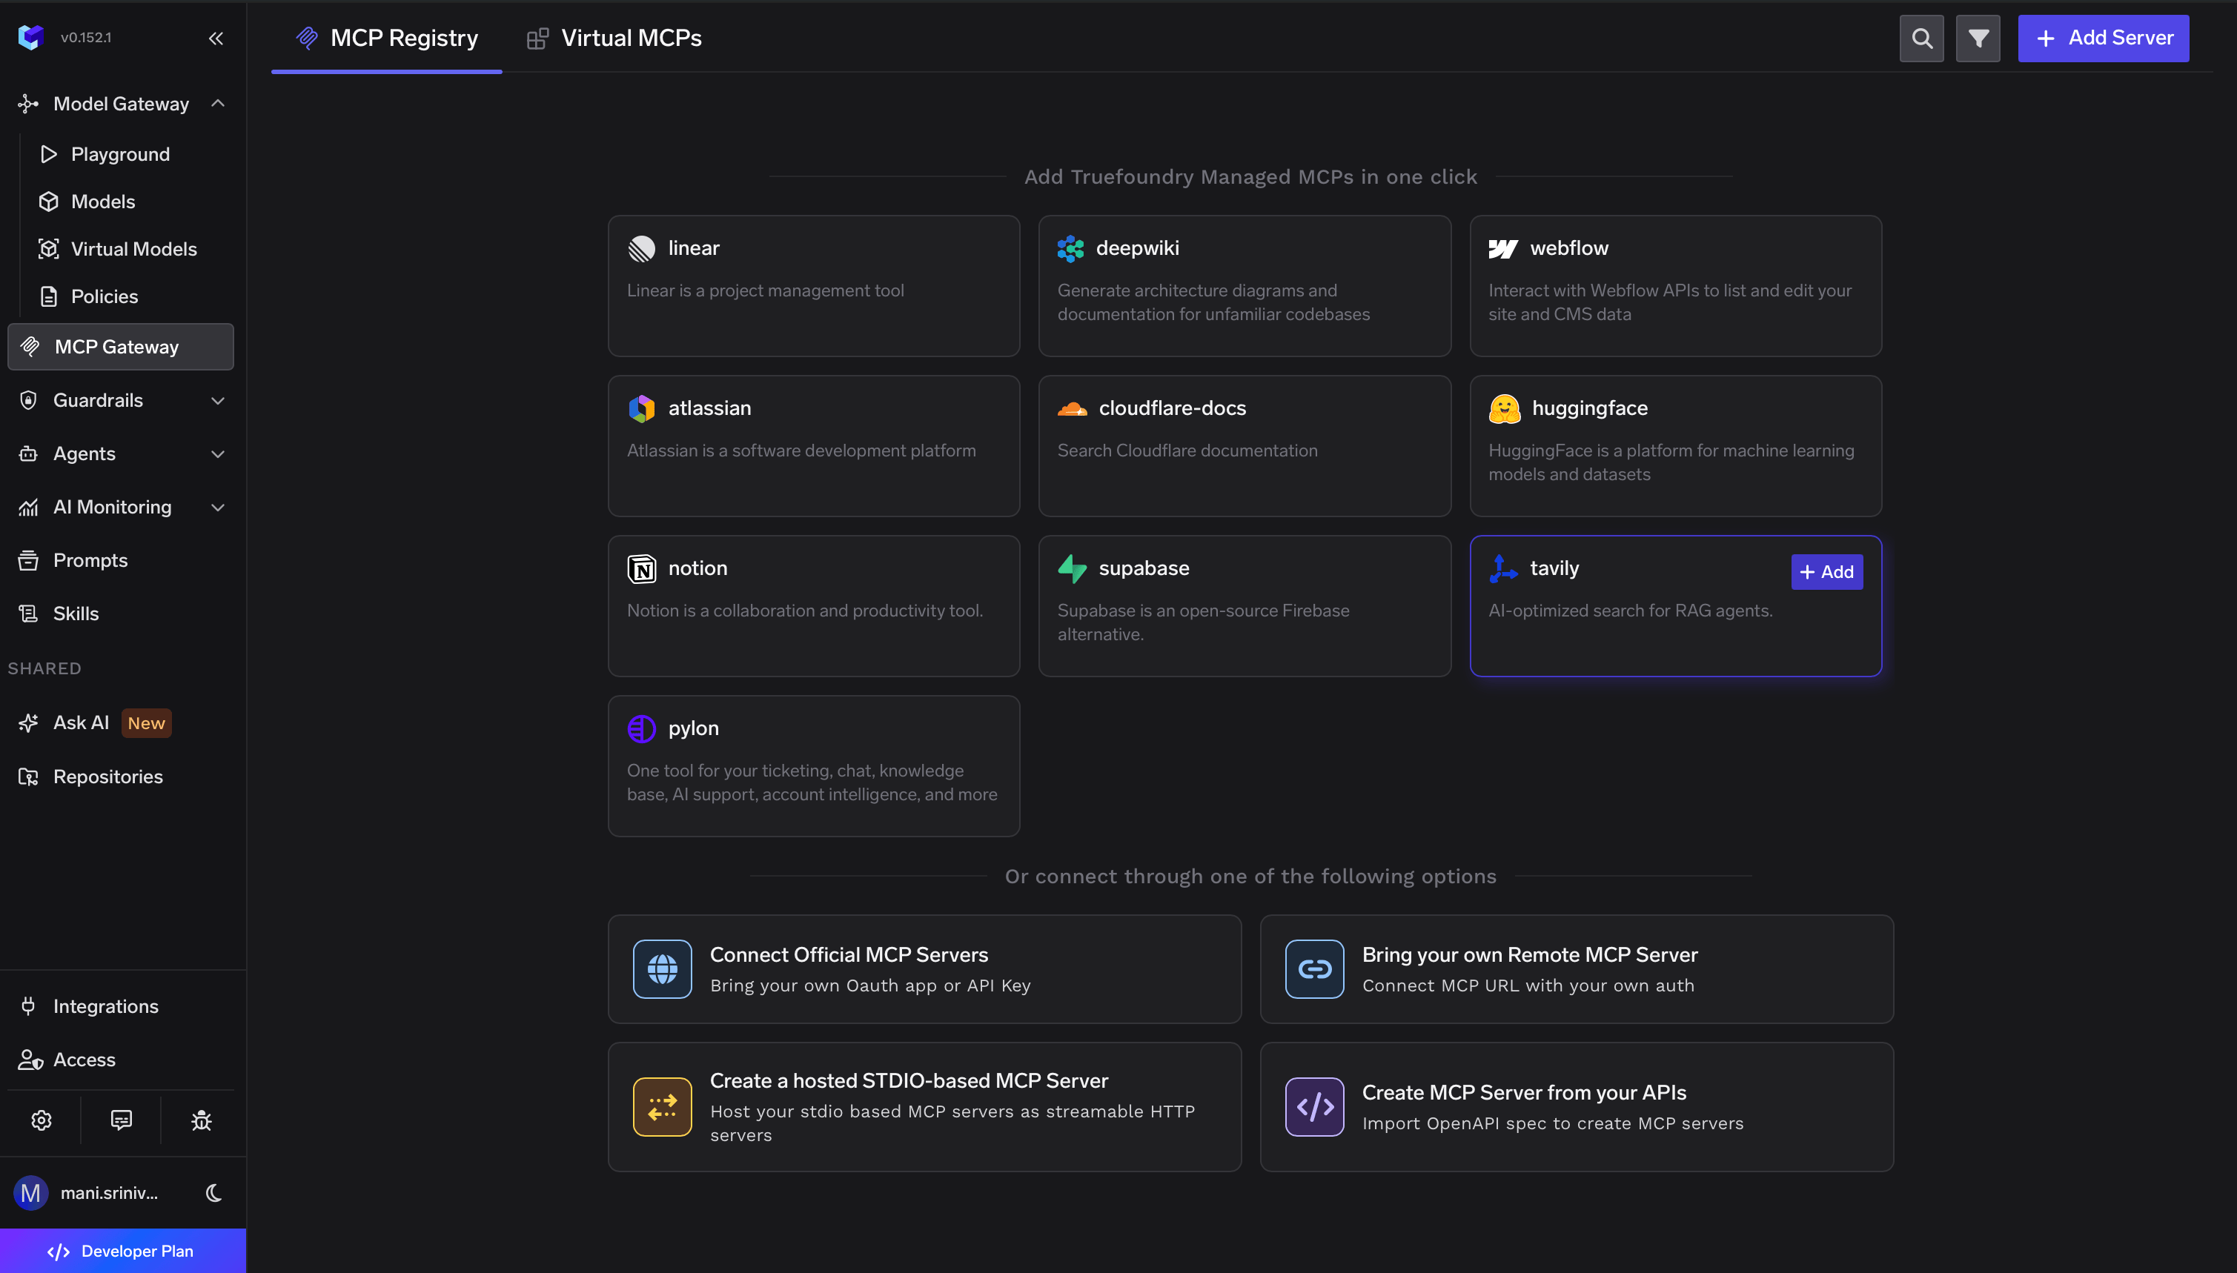2237x1273 pixels.
Task: Click link icon for Remote MCP Server
Action: click(x=1314, y=968)
